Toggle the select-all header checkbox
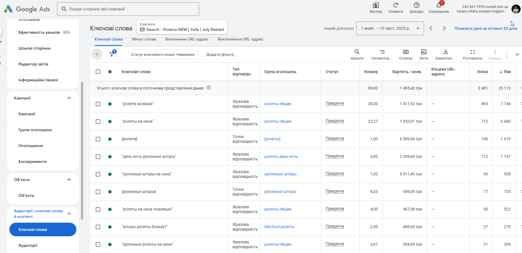Image resolution: width=522 pixels, height=253 pixels. [x=98, y=72]
